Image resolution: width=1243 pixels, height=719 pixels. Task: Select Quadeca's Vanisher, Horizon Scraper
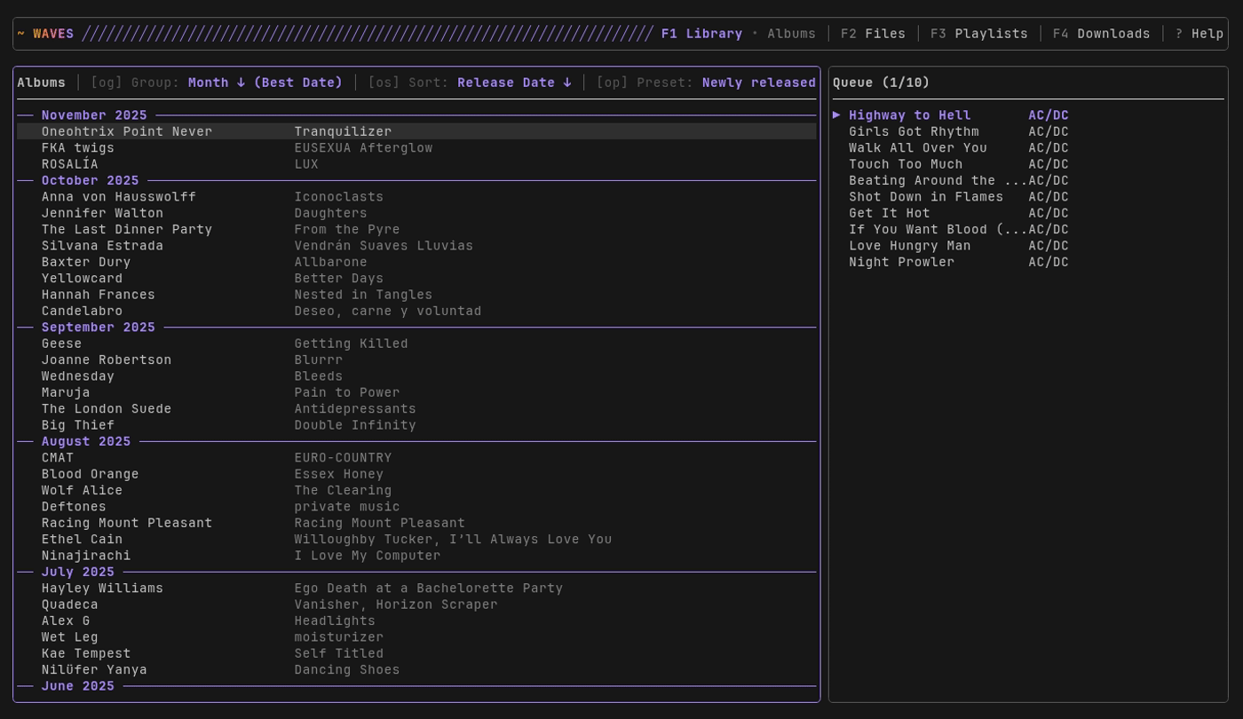pos(416,604)
